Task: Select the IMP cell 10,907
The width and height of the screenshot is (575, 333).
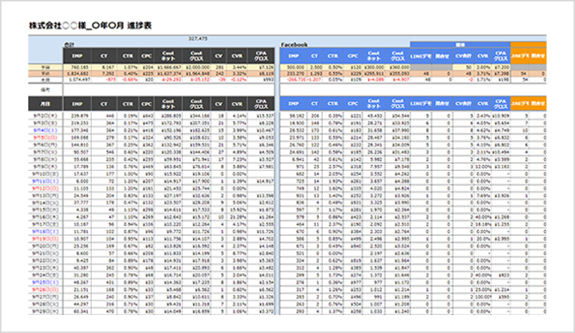Action: (77, 239)
